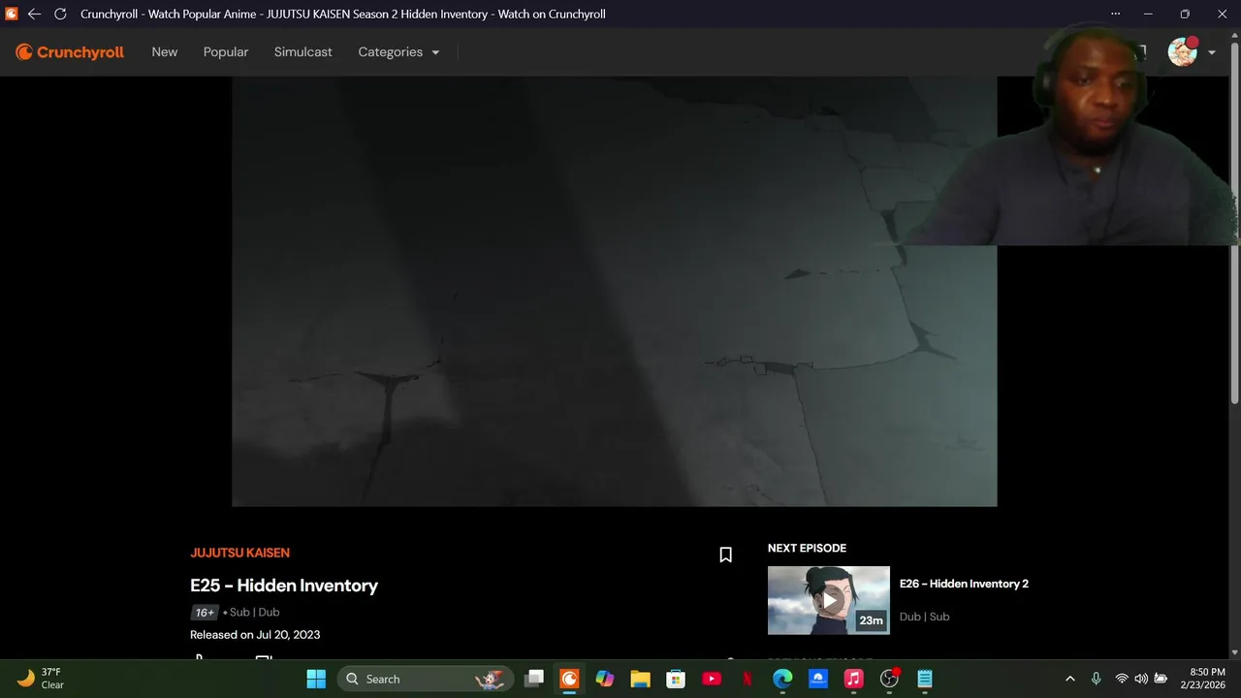This screenshot has height=698, width=1241.
Task: Open OBS Studio from the taskbar
Action: [x=889, y=679]
